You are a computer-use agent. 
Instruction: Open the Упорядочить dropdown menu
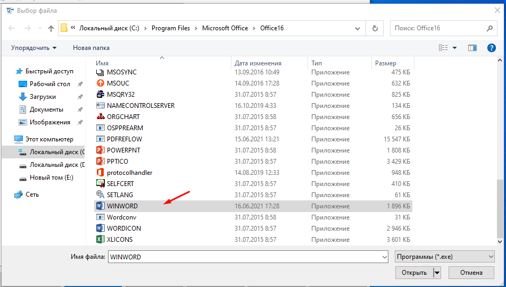point(34,48)
